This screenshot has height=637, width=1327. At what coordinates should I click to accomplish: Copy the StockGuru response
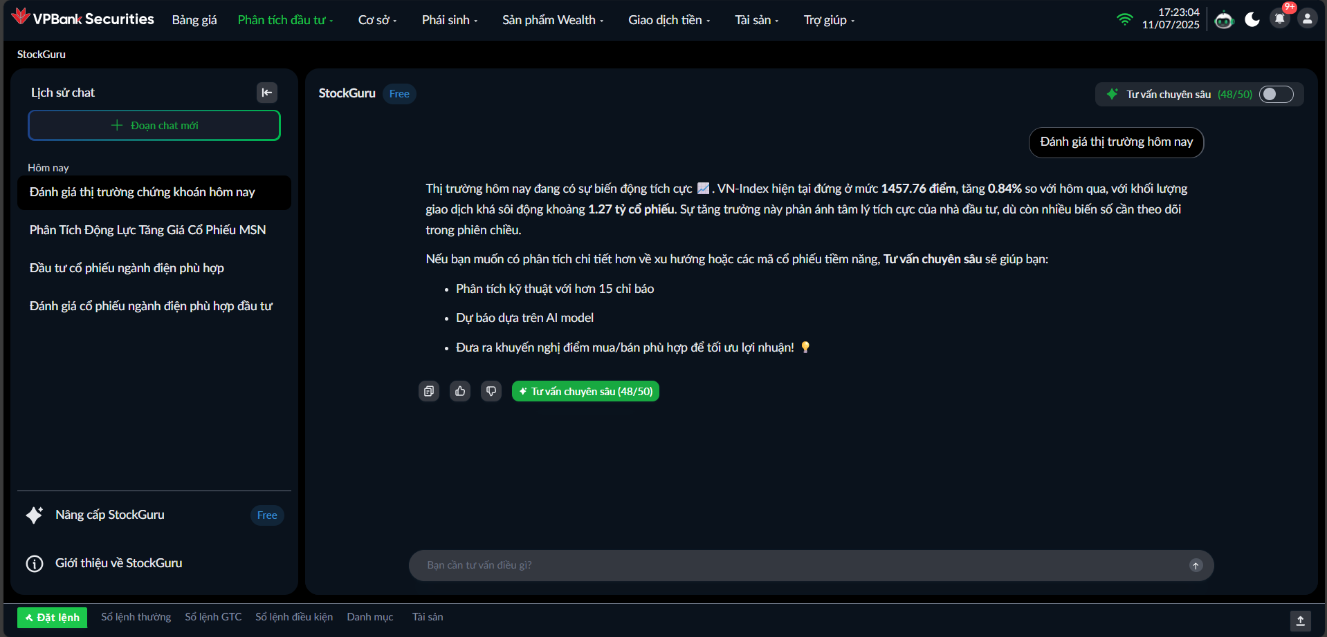click(429, 391)
